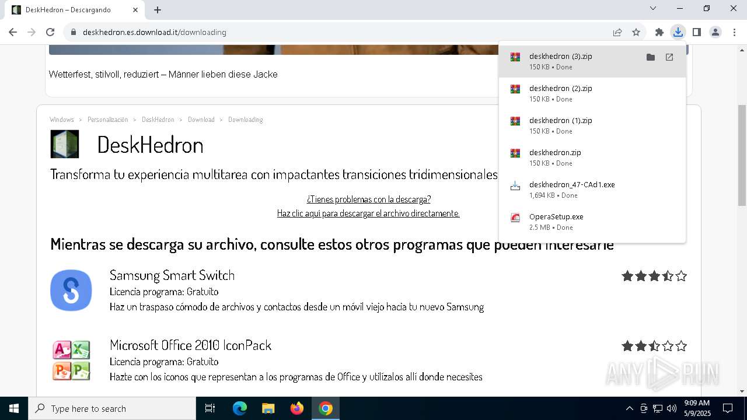Open the Windows Start menu

click(14, 408)
